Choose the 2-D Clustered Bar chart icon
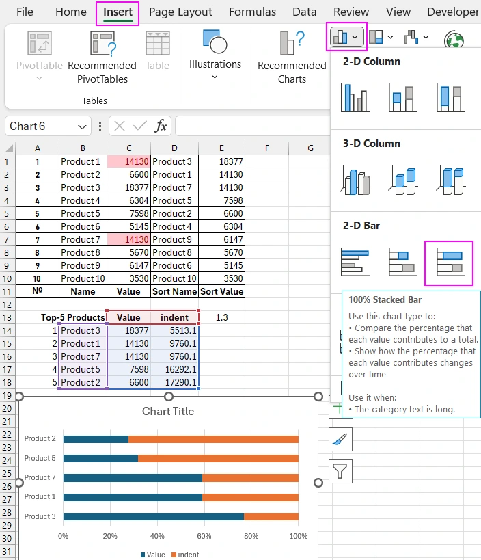This screenshot has width=481, height=560. tap(355, 263)
